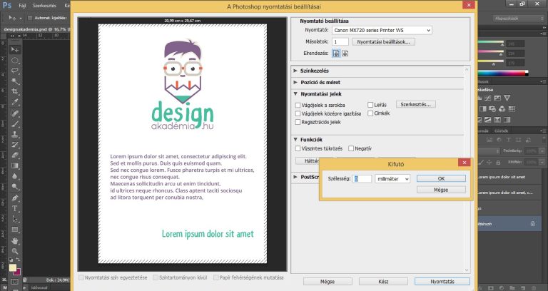
Task: Select the designakademia.psd document tab
Action: point(35,29)
